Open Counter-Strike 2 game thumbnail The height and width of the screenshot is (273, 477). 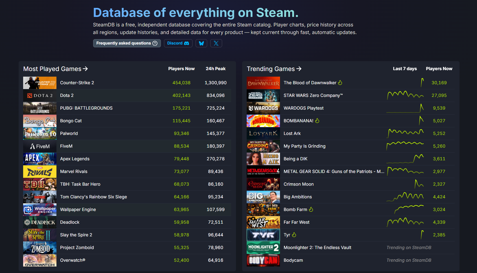coord(40,83)
